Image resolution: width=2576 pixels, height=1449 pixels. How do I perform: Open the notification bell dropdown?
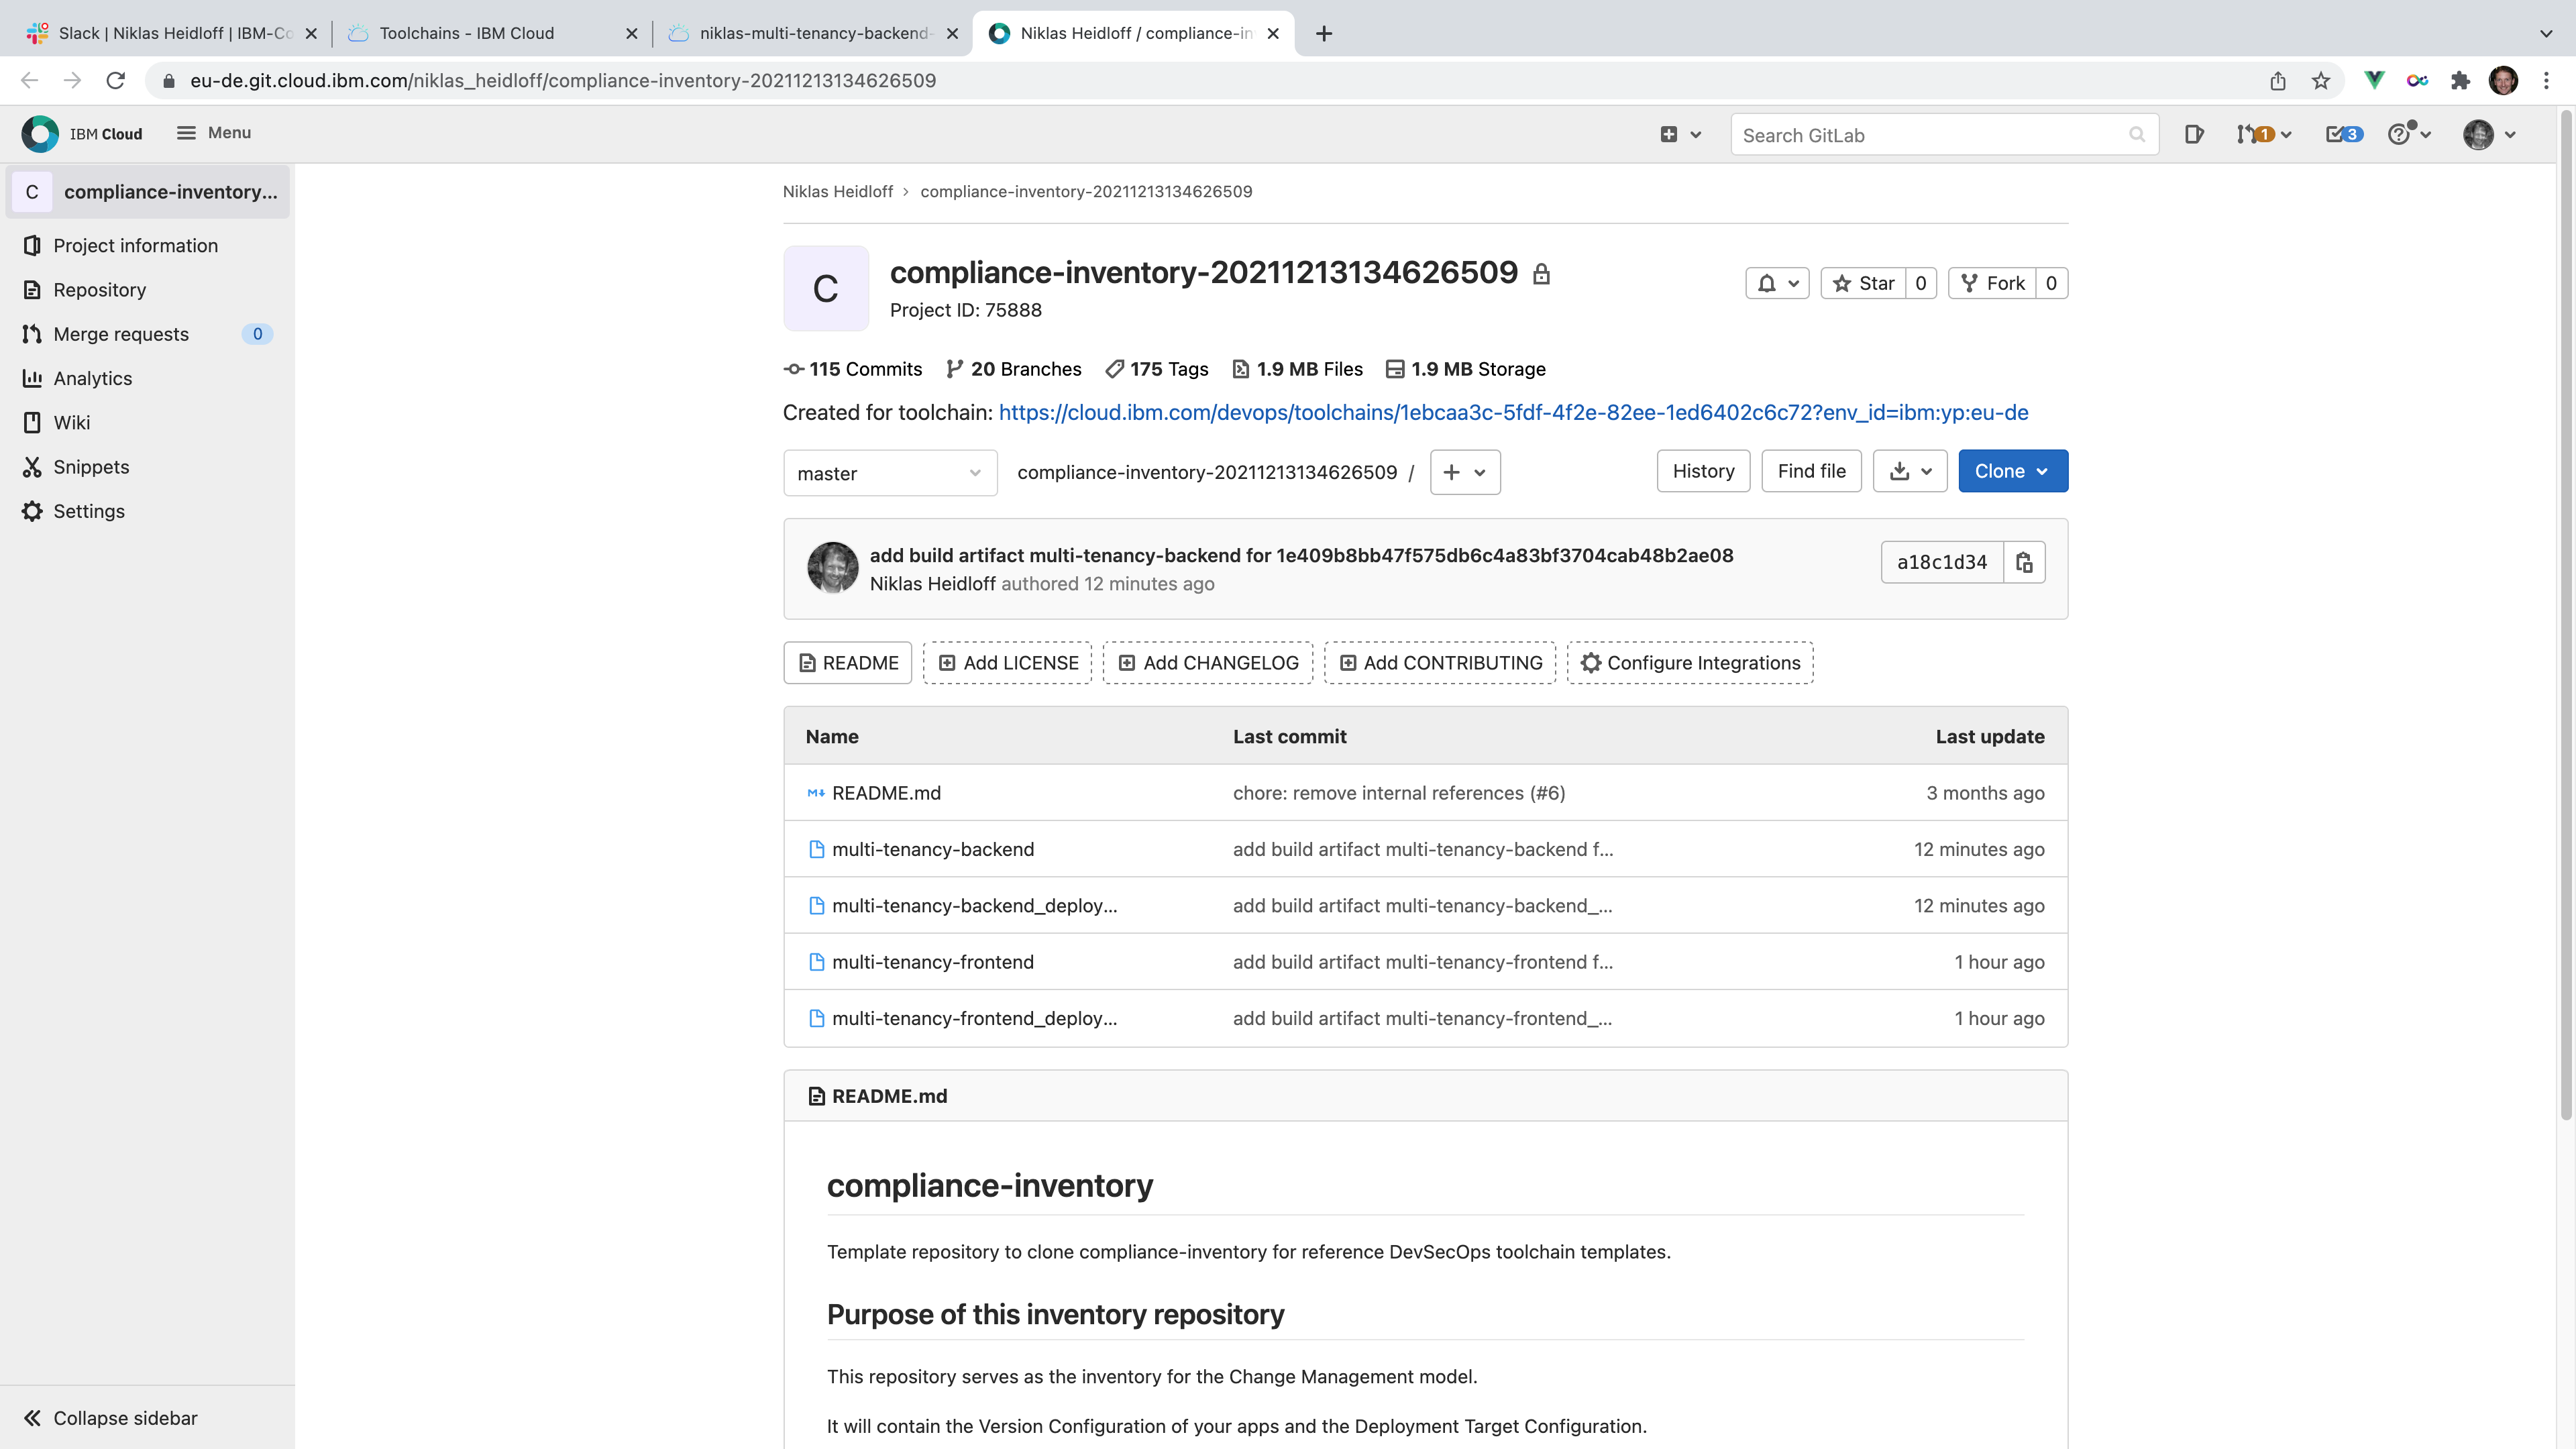coord(1777,283)
